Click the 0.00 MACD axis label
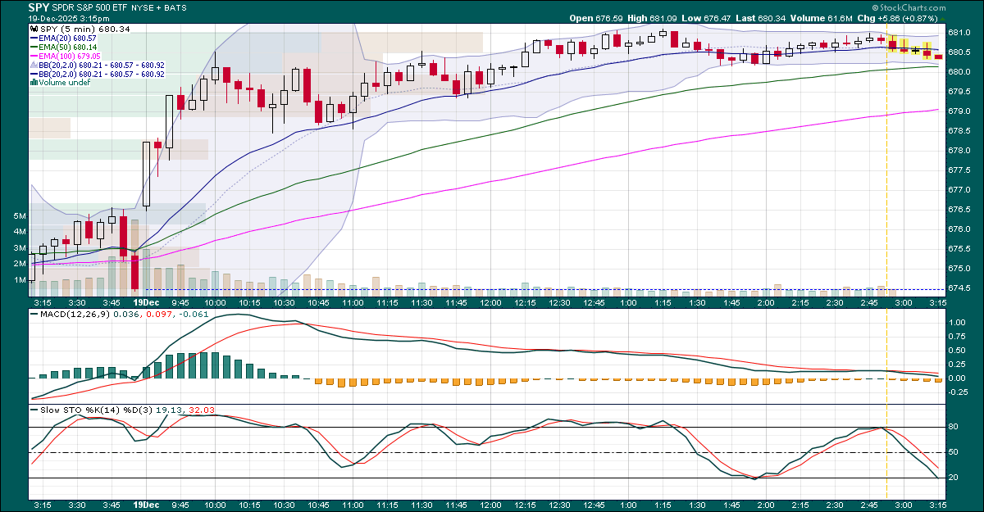The image size is (984, 512). pos(959,378)
